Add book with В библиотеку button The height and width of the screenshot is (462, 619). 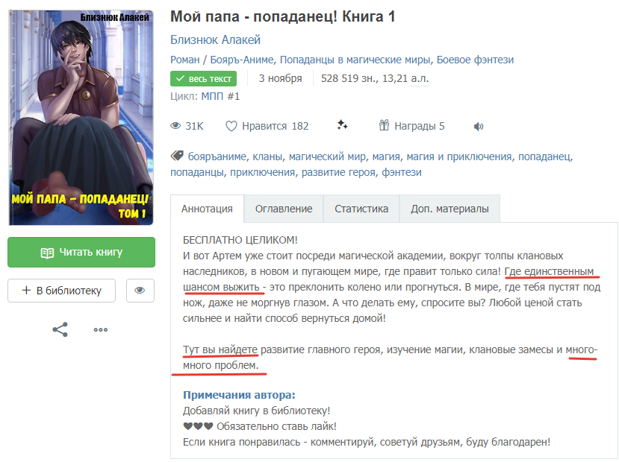pos(61,291)
